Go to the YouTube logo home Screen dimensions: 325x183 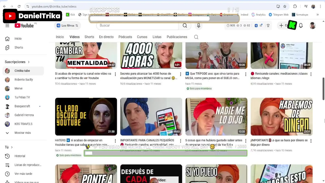tap(24, 25)
